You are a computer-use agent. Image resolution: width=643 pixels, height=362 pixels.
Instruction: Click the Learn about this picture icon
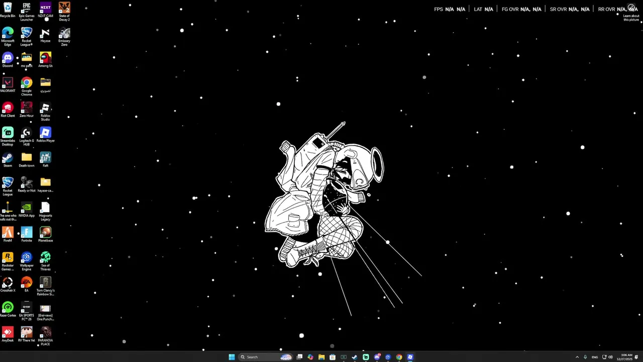pyautogui.click(x=631, y=13)
